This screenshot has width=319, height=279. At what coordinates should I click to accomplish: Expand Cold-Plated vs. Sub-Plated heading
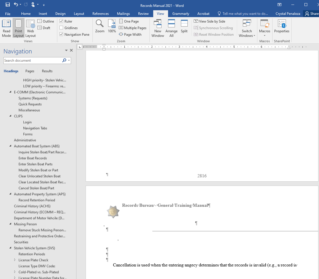[15, 272]
